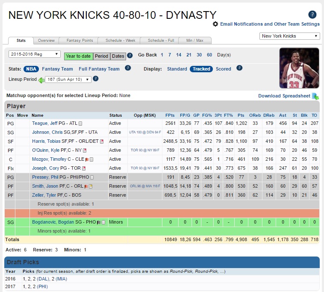Open note icon for Phil Pressey
The image size is (324, 292).
pos(92,177)
